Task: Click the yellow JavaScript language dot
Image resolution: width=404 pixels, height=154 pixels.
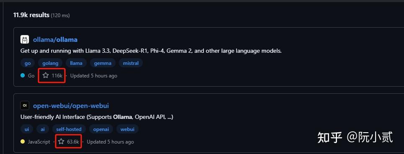Action: coord(23,141)
